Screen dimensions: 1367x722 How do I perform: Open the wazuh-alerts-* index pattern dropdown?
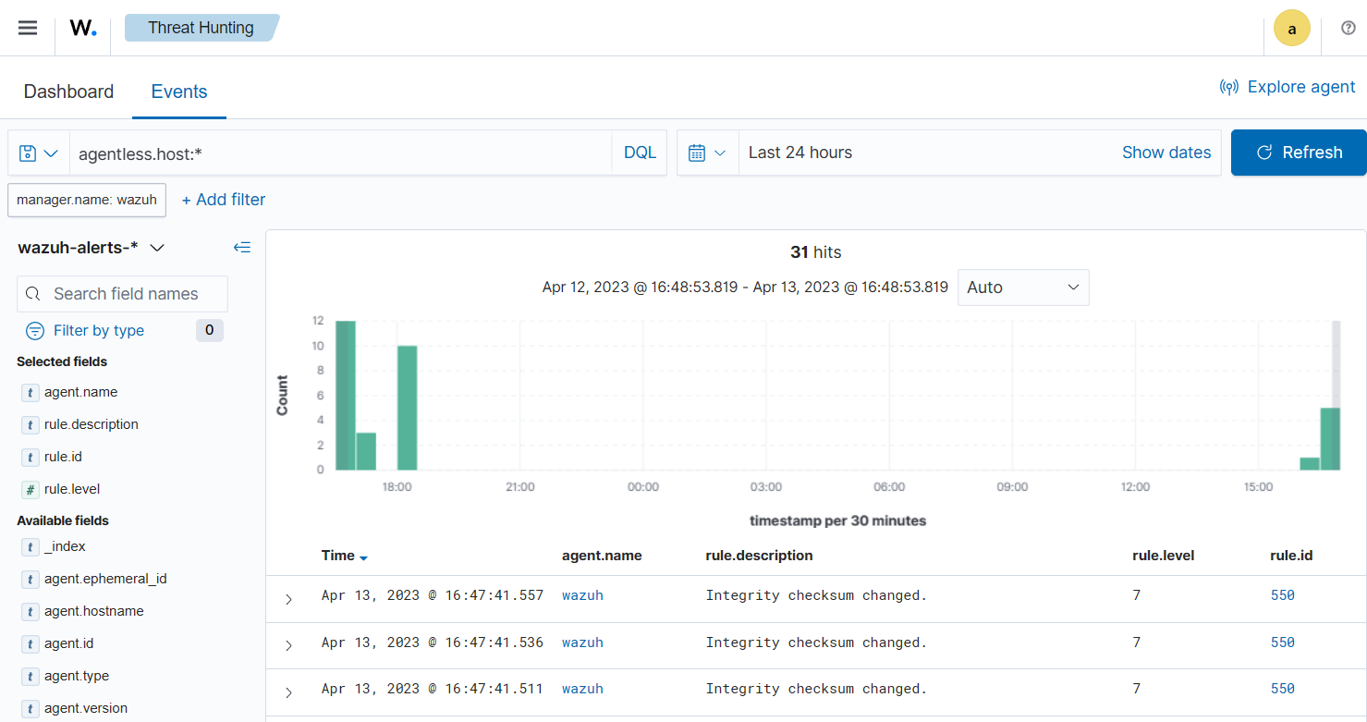92,247
